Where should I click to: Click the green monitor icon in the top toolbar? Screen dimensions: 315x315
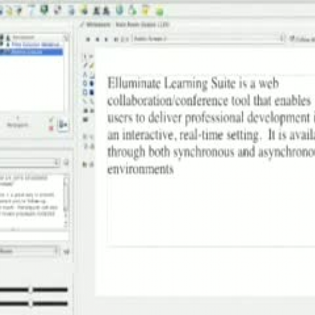tap(44, 10)
